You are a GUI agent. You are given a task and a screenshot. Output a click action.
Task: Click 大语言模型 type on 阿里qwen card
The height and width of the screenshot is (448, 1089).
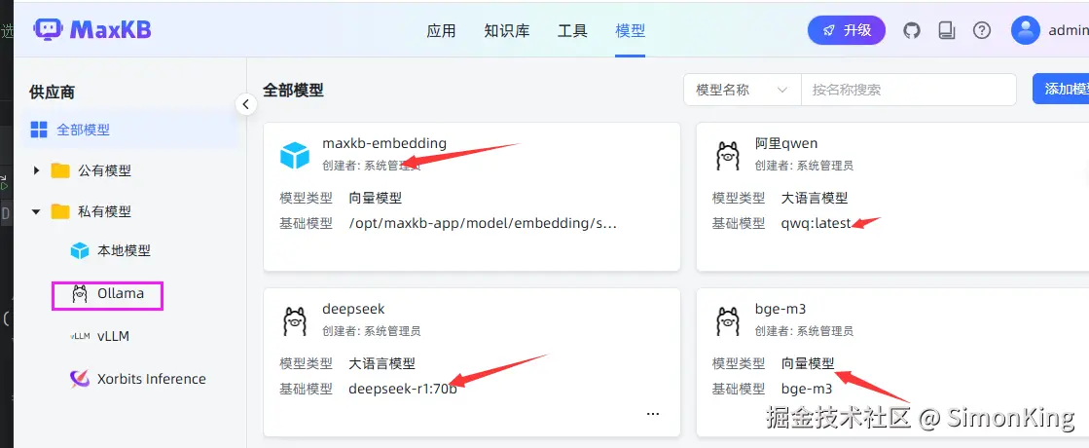point(815,198)
